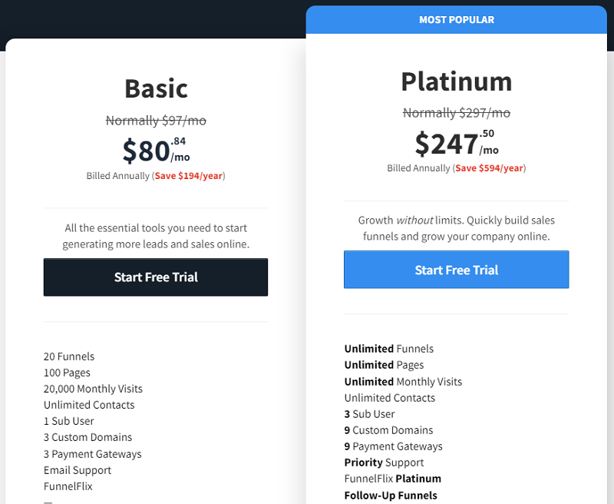The image size is (614, 504).
Task: Click the Save $194/year text
Action: click(x=189, y=176)
